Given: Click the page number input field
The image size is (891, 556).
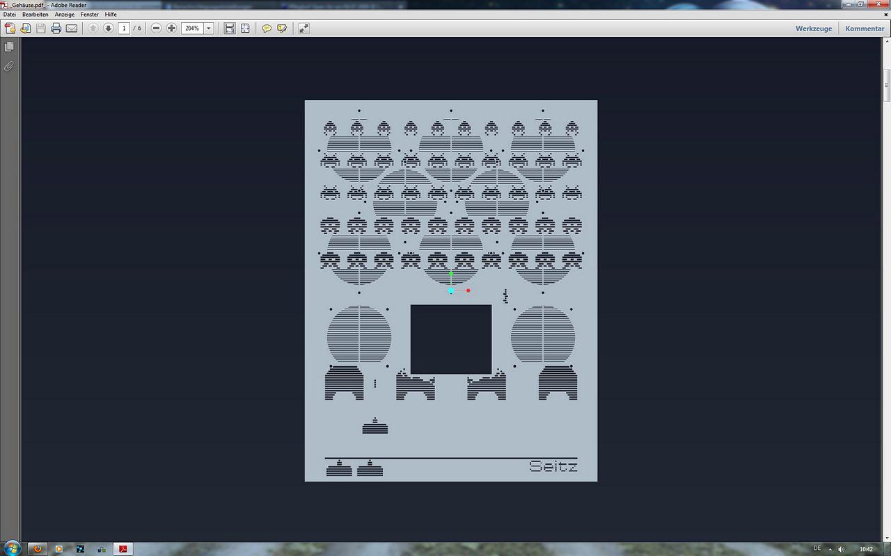Looking at the screenshot, I should [124, 28].
